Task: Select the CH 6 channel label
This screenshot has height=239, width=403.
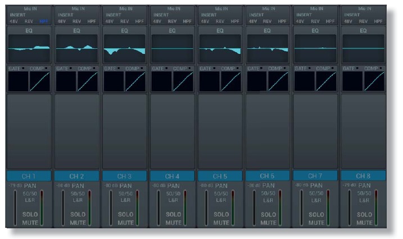Action: click(268, 176)
